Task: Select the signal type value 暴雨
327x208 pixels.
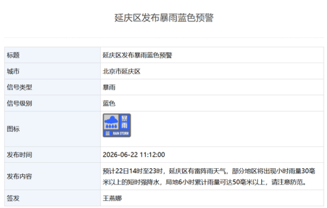Action: [x=109, y=87]
